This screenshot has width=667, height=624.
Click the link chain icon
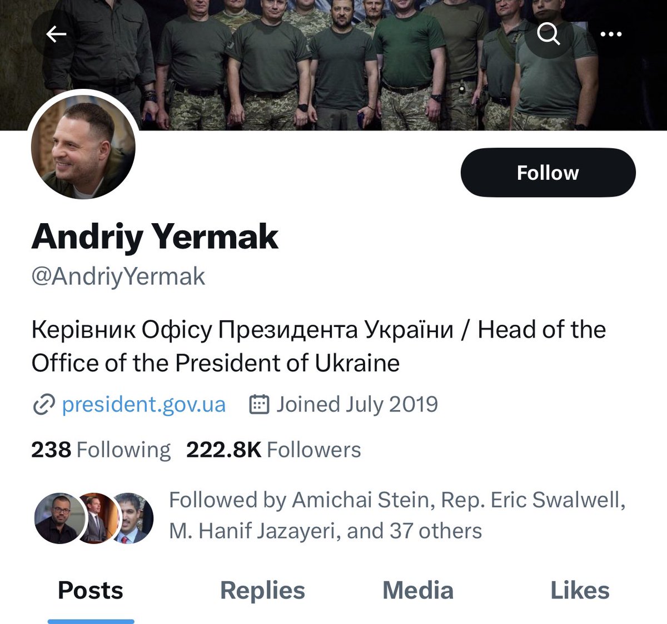tap(44, 405)
